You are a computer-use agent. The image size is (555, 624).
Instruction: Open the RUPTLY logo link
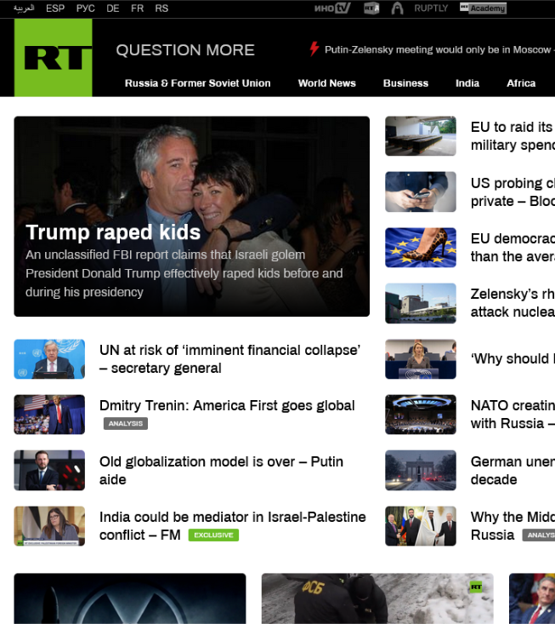click(x=431, y=9)
